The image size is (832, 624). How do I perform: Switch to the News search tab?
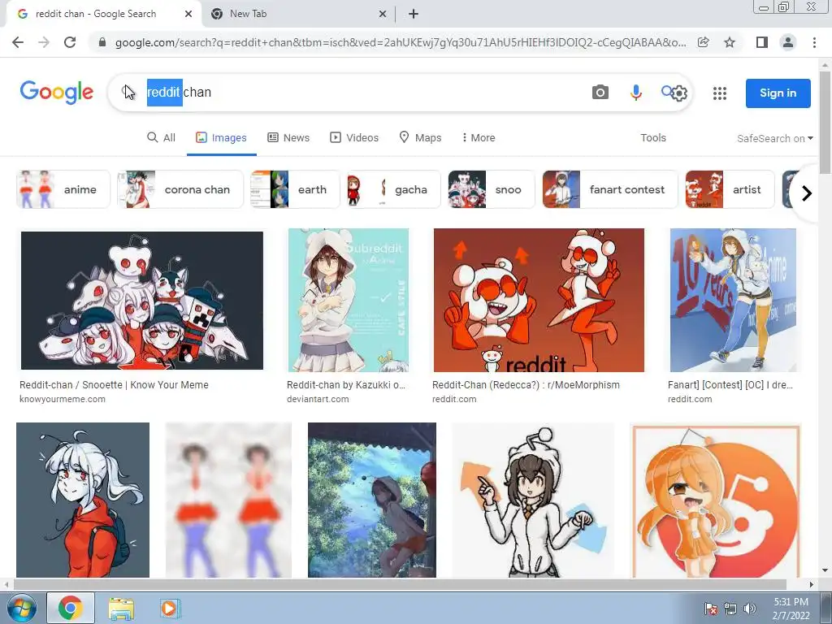tap(288, 137)
